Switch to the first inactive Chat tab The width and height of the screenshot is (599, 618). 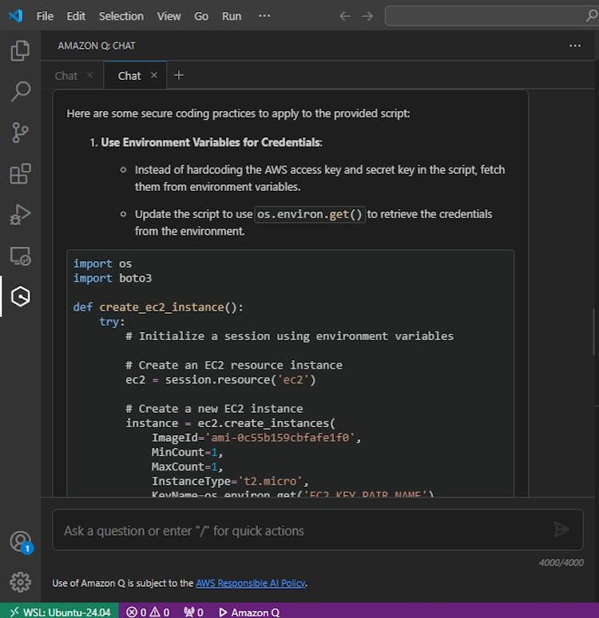coord(66,76)
